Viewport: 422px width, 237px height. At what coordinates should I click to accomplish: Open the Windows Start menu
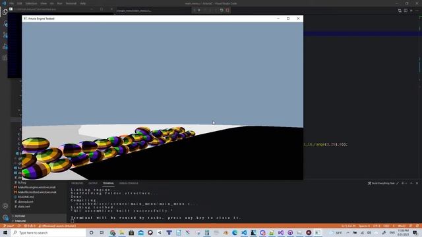tap(5, 232)
